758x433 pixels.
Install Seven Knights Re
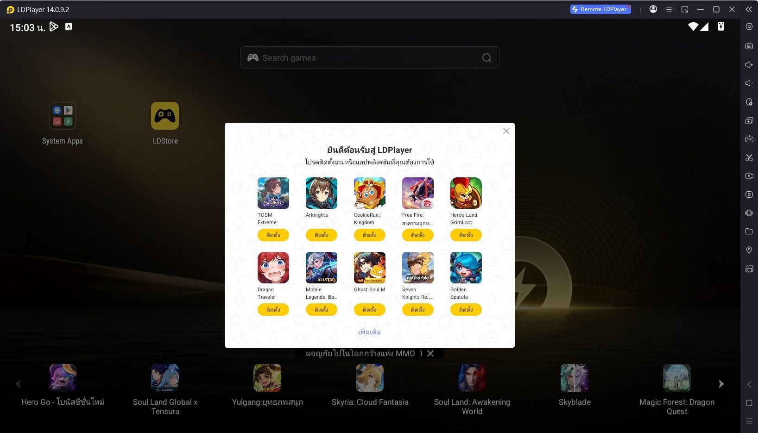pos(418,310)
